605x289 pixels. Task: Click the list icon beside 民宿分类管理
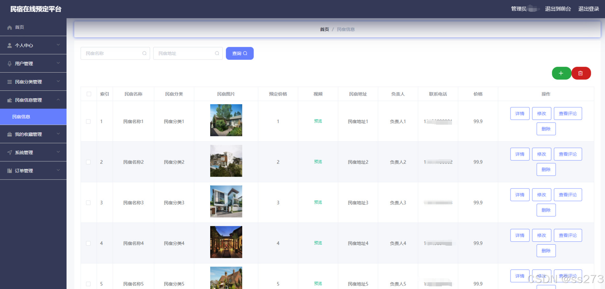pyautogui.click(x=9, y=82)
